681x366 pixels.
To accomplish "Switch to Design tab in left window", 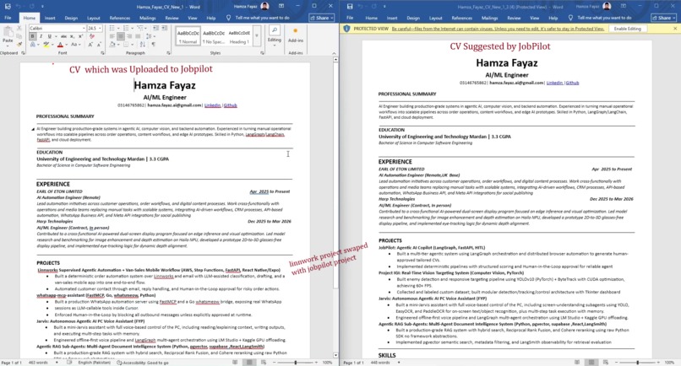I will click(71, 18).
